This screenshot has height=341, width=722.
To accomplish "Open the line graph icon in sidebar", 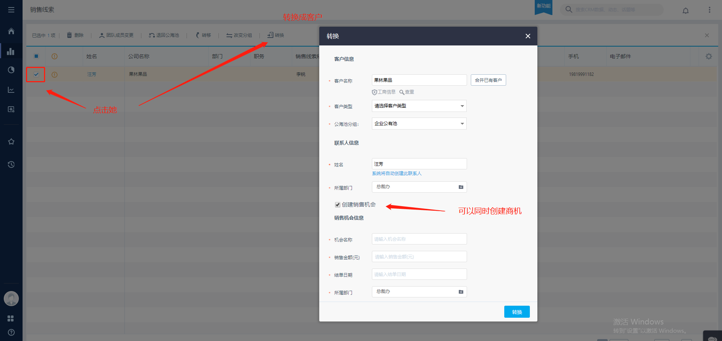I will click(x=11, y=90).
